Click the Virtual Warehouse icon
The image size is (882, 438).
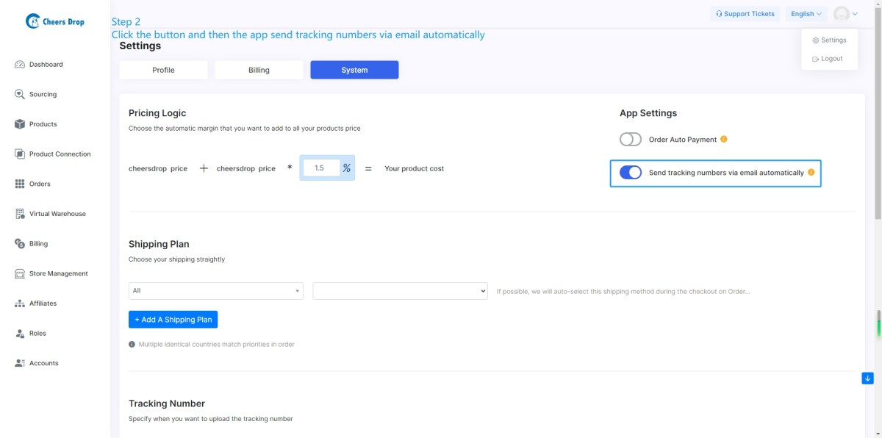20,214
